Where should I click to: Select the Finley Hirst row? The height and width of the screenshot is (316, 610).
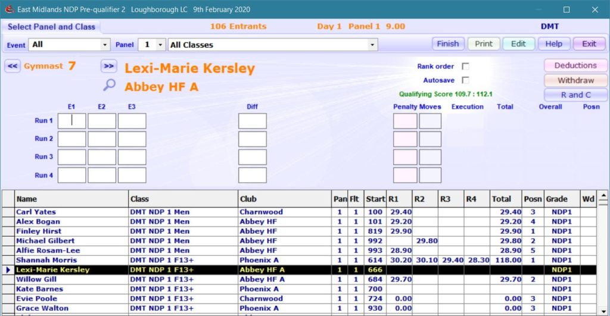click(300, 231)
